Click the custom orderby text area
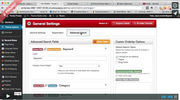This screenshot has width=180, height=100. pos(133,88)
